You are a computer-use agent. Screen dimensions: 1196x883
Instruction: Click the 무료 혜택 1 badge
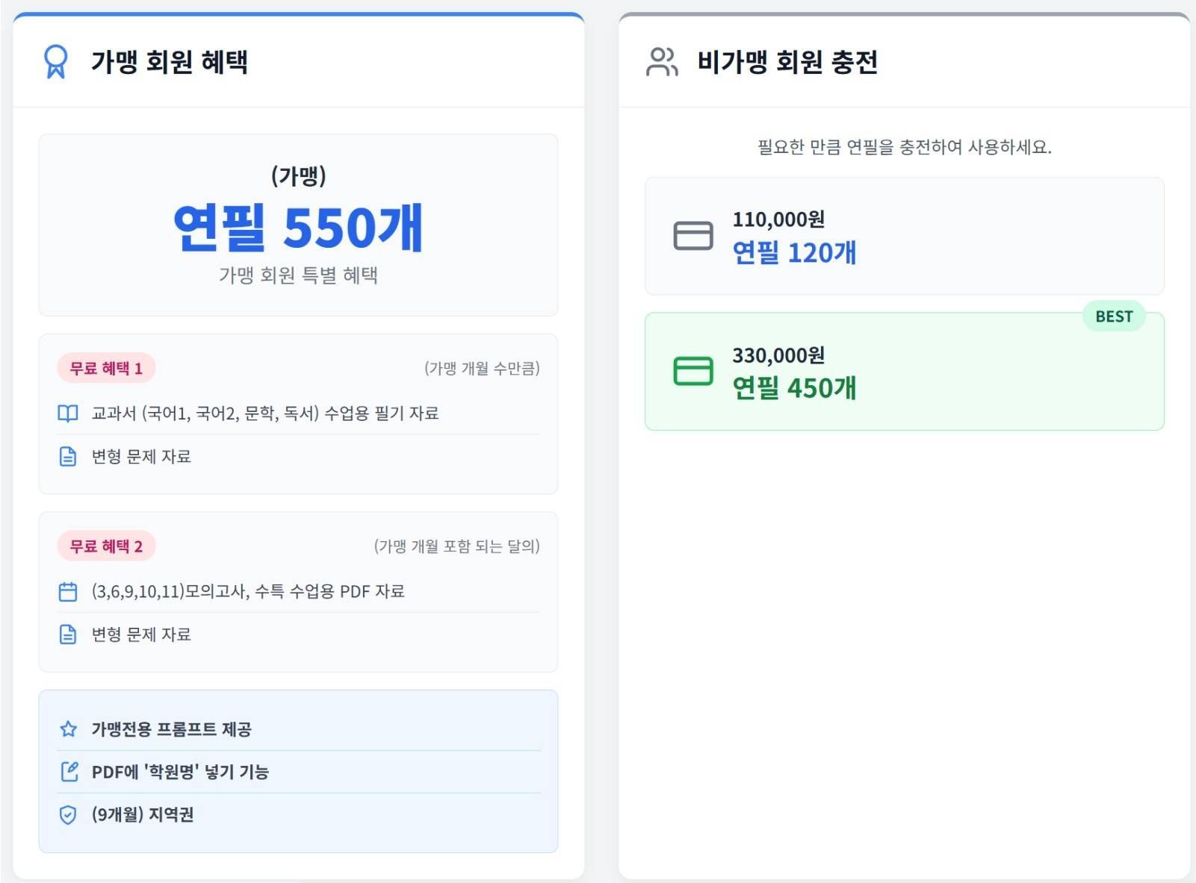point(106,368)
